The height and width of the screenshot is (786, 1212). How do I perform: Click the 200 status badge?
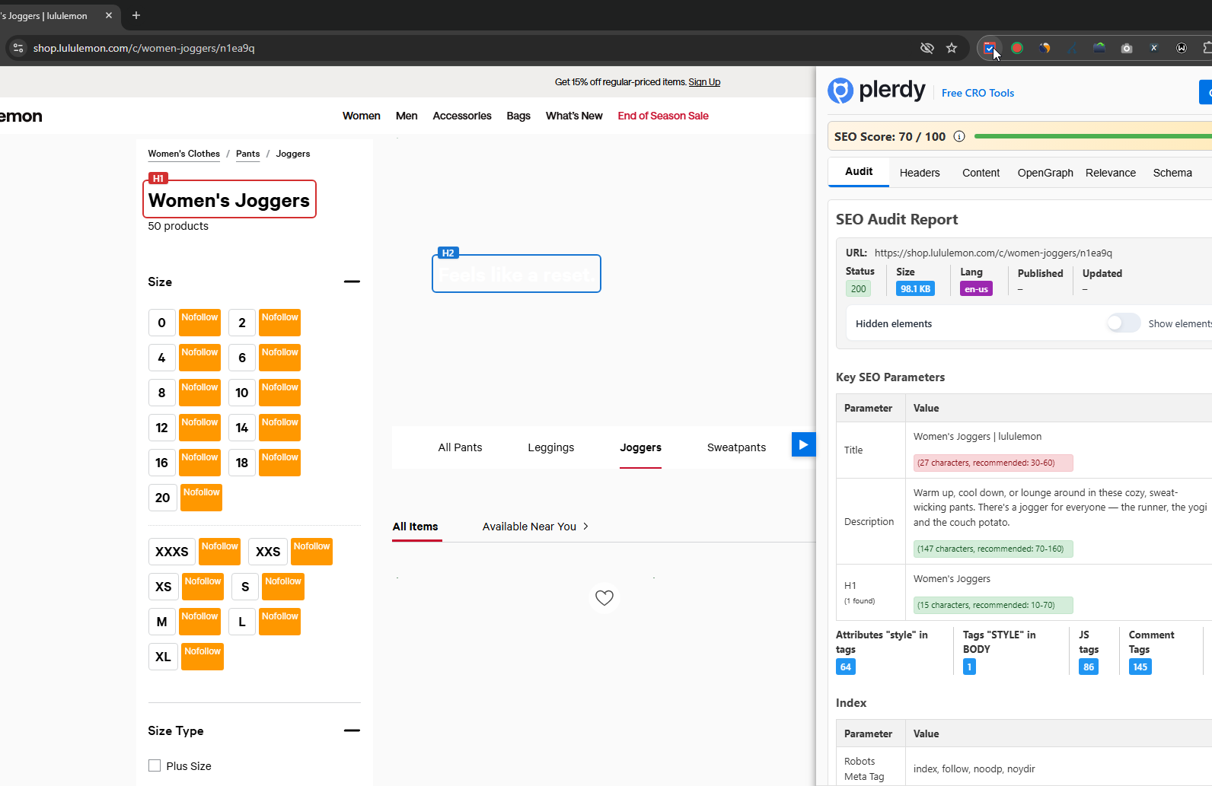(859, 289)
